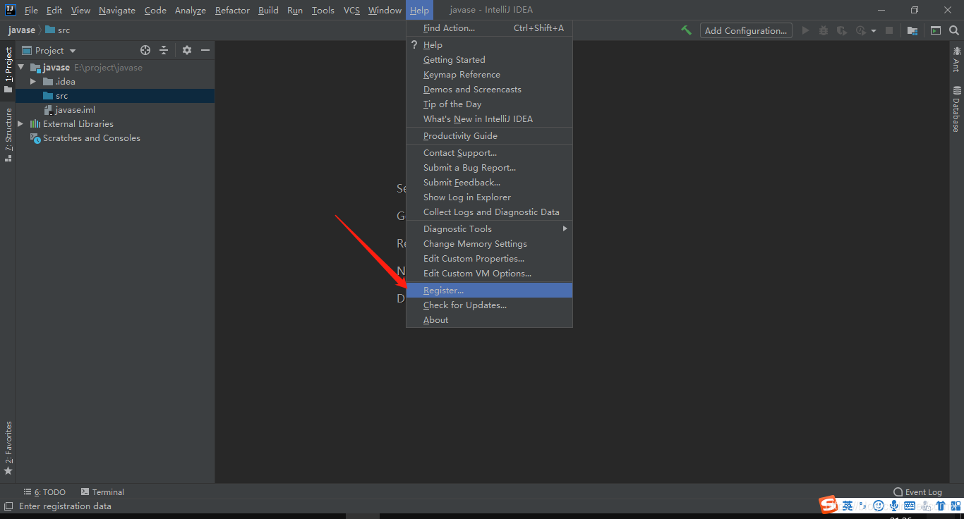Open the Ant side tool window
The width and height of the screenshot is (964, 519).
point(957,59)
